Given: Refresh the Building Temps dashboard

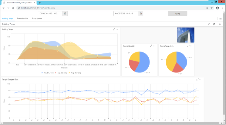Looking at the screenshot, I should [x=214, y=24].
